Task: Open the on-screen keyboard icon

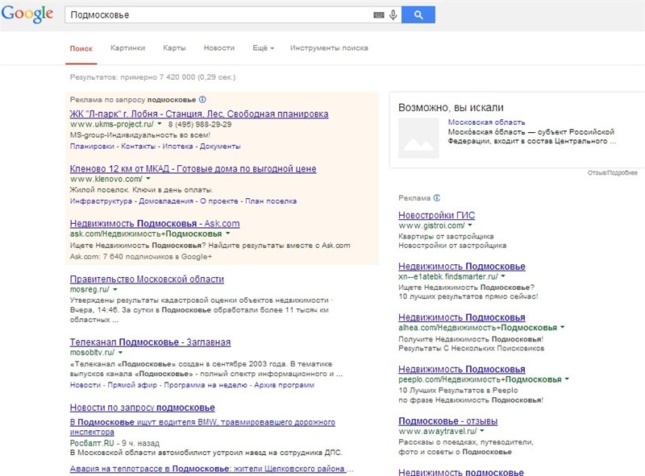Action: [378, 15]
